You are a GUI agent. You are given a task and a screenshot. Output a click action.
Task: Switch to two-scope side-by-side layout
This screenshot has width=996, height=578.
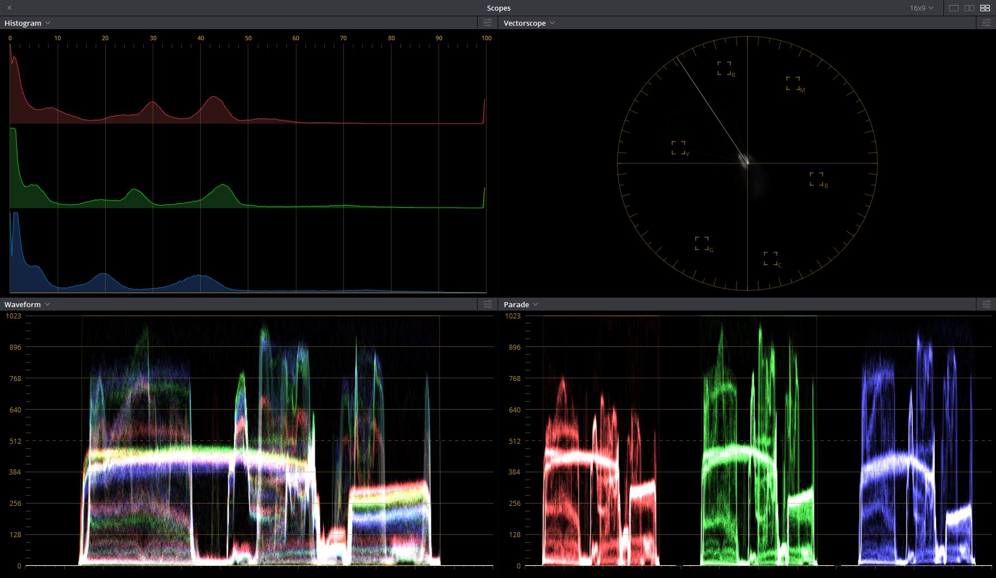click(970, 8)
